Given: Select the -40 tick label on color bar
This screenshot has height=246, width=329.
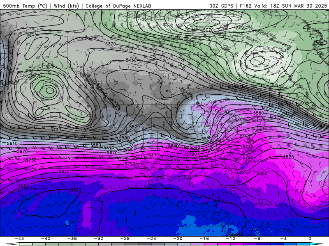Looking at the screenshot, I should pos(46,239).
